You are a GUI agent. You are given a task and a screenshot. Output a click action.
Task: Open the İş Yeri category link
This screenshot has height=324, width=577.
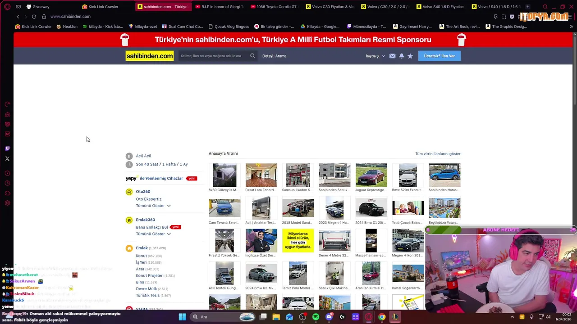pyautogui.click(x=141, y=262)
